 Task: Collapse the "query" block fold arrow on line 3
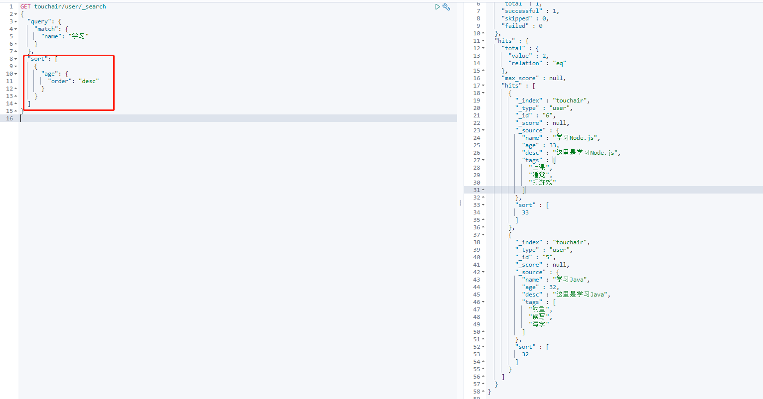pos(15,21)
